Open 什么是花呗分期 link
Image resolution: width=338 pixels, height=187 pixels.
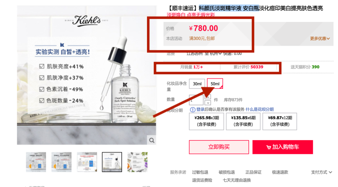[x=259, y=109]
